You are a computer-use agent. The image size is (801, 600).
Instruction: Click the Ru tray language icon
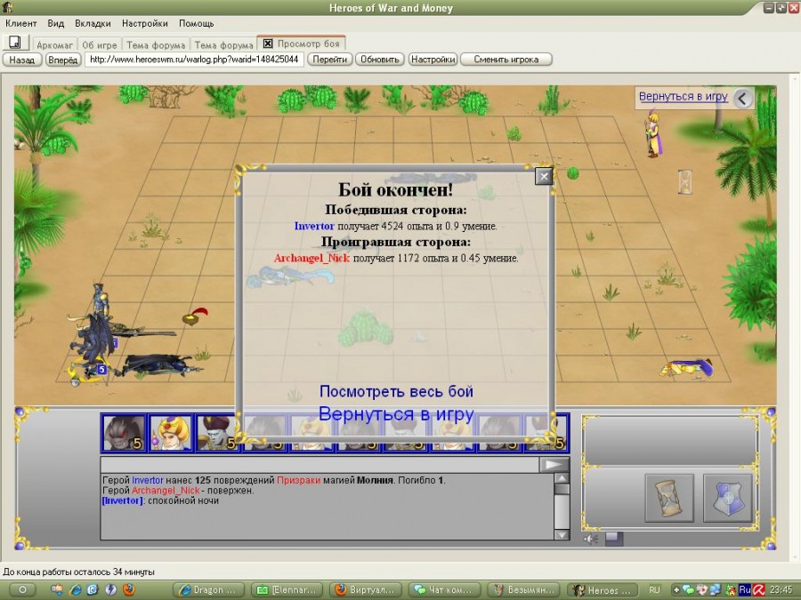click(x=745, y=590)
